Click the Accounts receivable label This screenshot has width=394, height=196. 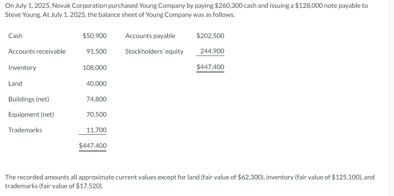click(x=37, y=51)
